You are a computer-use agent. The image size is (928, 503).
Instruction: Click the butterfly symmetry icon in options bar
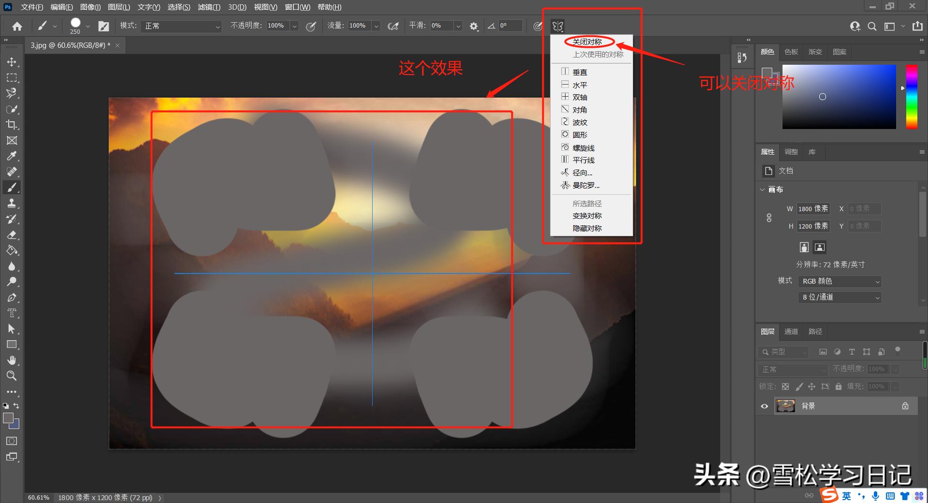(x=558, y=26)
